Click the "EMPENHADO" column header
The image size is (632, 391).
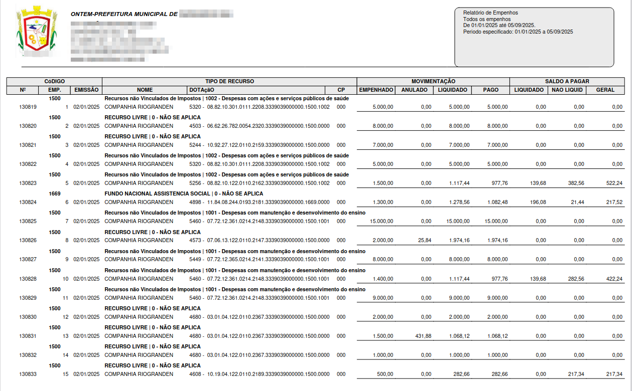[376, 90]
